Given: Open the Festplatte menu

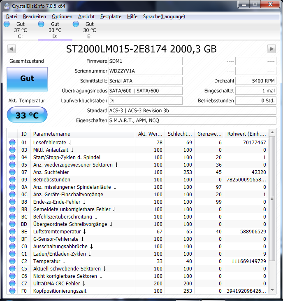Looking at the screenshot, I should [x=111, y=16].
